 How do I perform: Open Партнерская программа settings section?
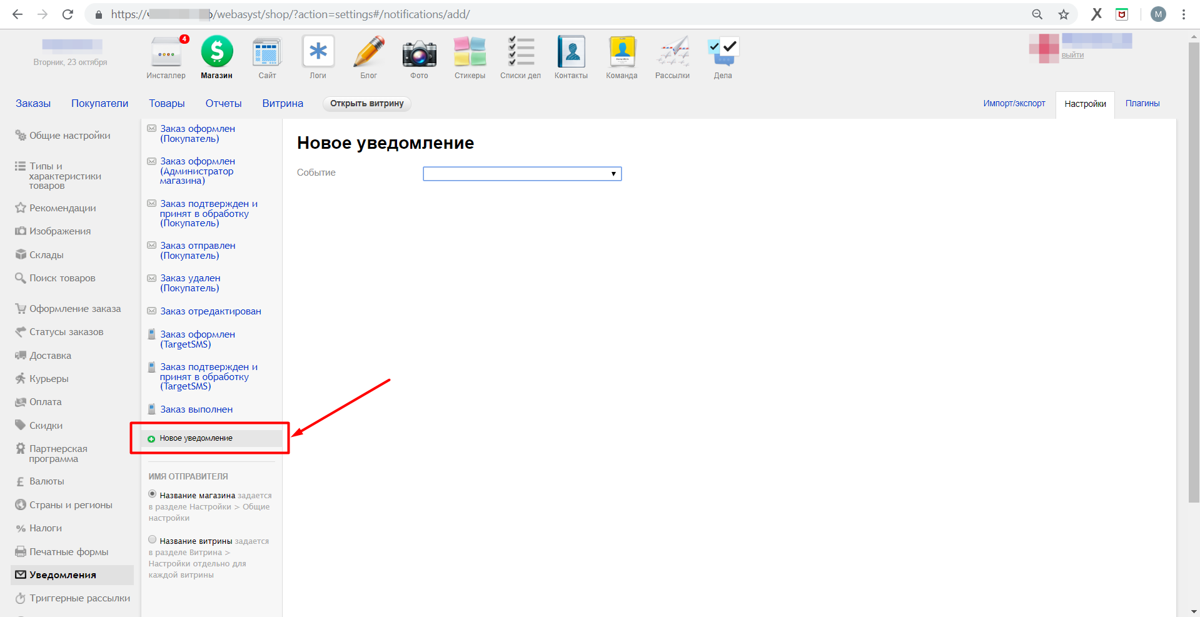[x=58, y=454]
